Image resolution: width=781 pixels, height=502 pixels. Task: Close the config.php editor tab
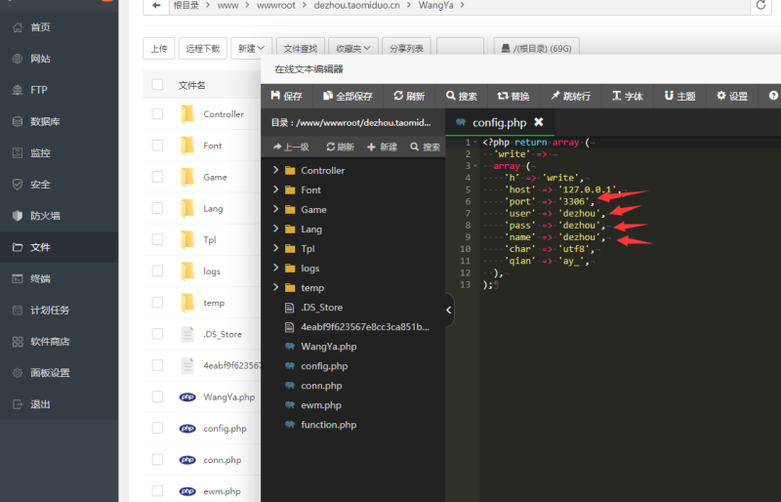click(539, 122)
